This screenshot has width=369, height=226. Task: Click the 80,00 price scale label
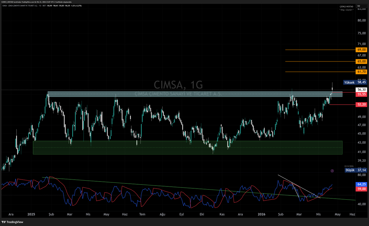pos(361,21)
